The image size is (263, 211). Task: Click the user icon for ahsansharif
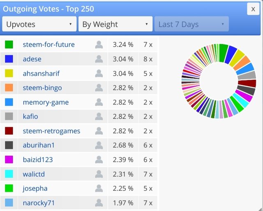pyautogui.click(x=99, y=74)
